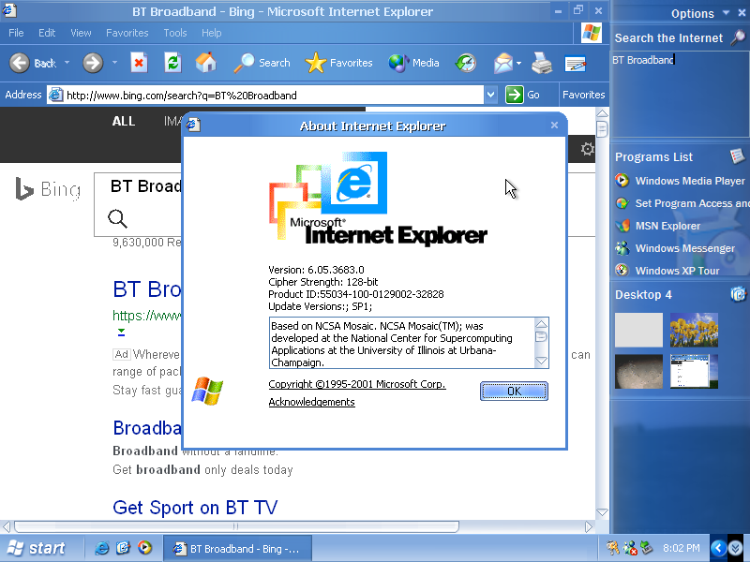
Task: Open the Media toolbar button
Action: tap(413, 63)
